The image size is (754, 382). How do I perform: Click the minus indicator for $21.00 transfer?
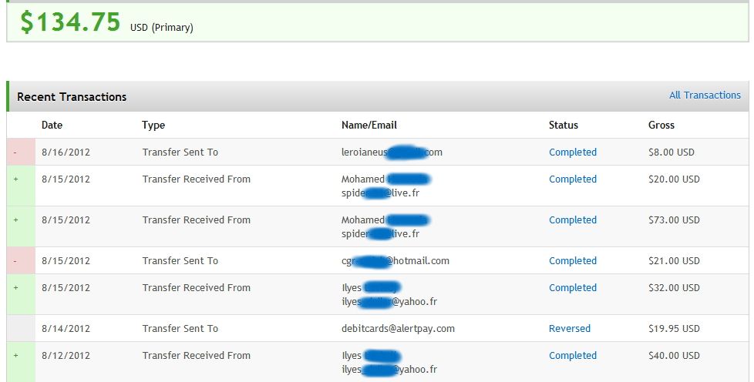tap(21, 261)
